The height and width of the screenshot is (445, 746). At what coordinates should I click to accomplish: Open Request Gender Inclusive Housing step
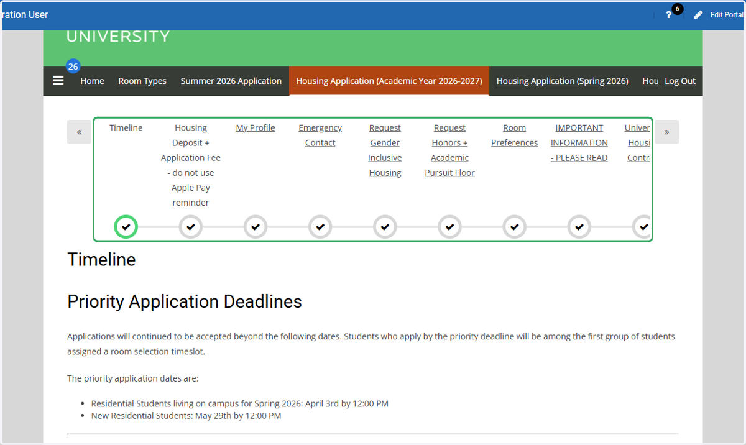[385, 150]
